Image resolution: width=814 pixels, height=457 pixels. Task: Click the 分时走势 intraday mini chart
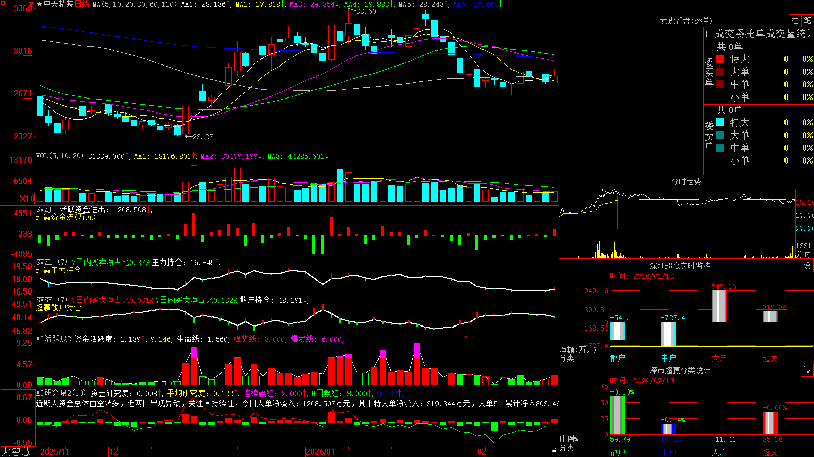(677, 223)
